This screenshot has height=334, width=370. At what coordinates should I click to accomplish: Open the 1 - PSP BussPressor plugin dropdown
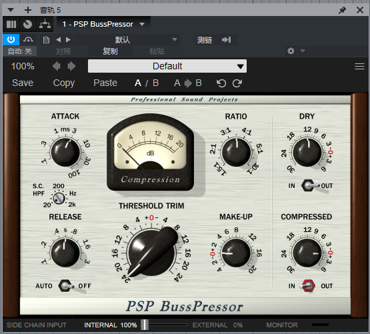pos(103,24)
